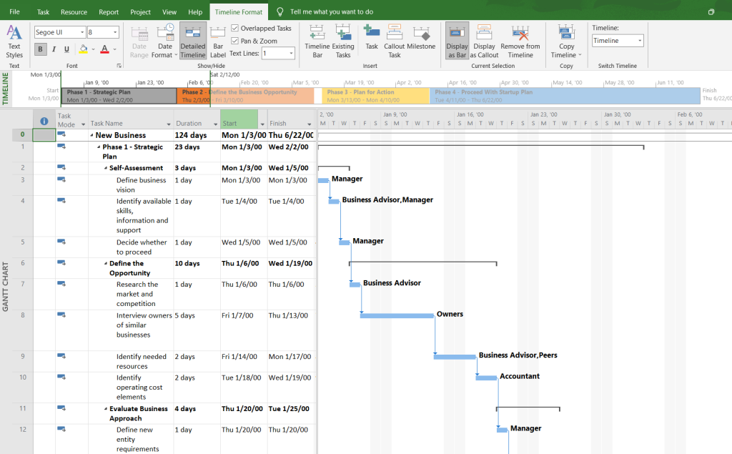Open the Project menu tab
Image resolution: width=732 pixels, height=454 pixels.
click(x=140, y=11)
